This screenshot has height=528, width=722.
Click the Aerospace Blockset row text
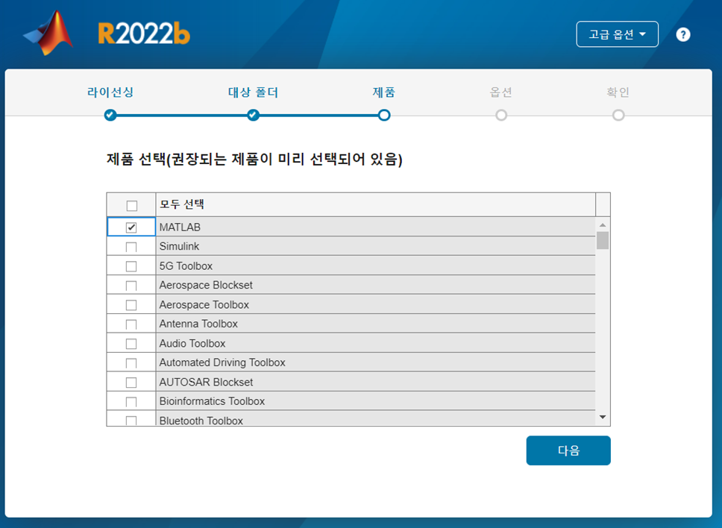click(206, 285)
